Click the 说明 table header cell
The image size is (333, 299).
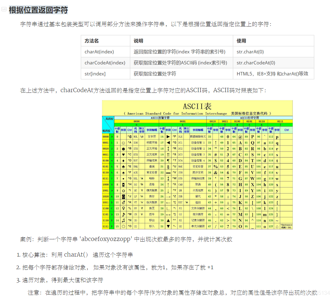click(181, 41)
